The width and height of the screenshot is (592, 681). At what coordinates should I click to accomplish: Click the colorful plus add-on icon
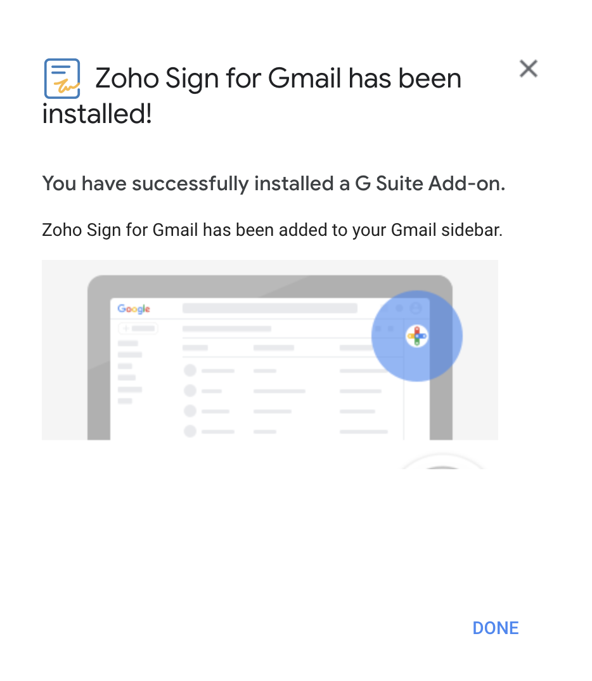click(417, 336)
